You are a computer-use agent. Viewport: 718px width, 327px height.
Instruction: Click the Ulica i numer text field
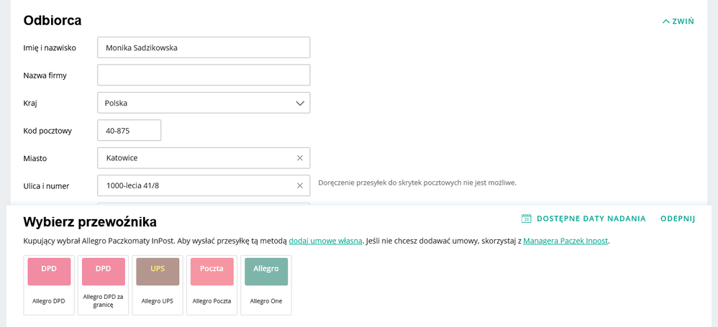click(x=194, y=185)
